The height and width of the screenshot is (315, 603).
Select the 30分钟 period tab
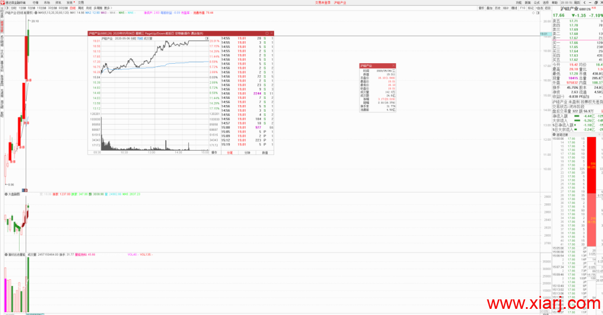point(52,8)
